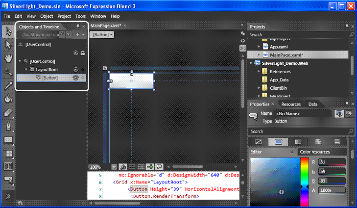Open the storyboard options dropdown arrow
The height and width of the screenshot is (208, 357).
point(83,35)
